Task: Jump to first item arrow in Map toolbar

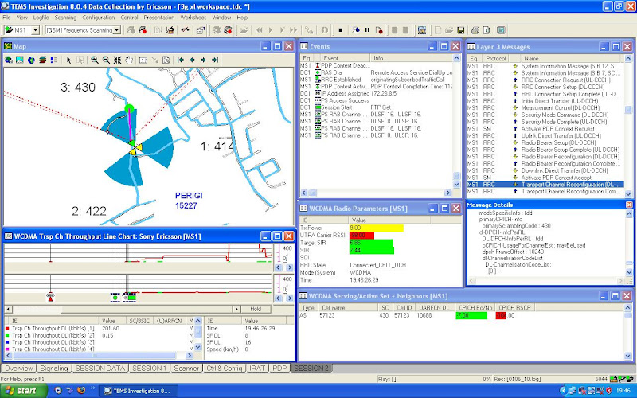Action: click(x=181, y=60)
